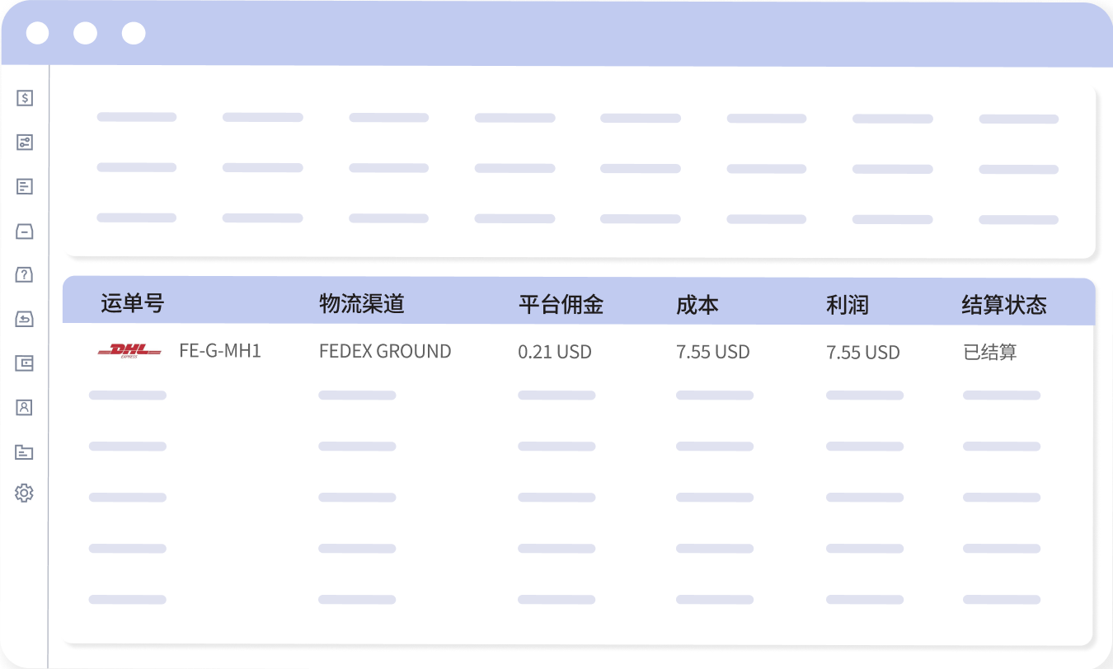This screenshot has height=669, width=1113.
Task: Select the text document list icon in sidebar
Action: click(25, 186)
